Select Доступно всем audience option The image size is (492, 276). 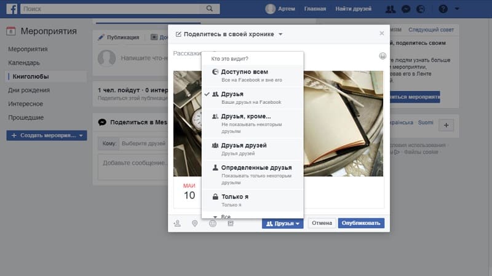coord(252,76)
